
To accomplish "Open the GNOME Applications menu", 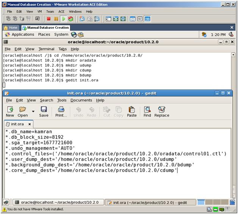I will tap(19, 34).
